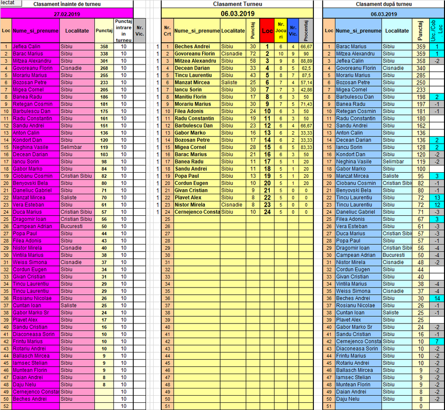Click the "Punctaj intrare in turneu" header
The height and width of the screenshot is (410, 445).
pos(123,31)
